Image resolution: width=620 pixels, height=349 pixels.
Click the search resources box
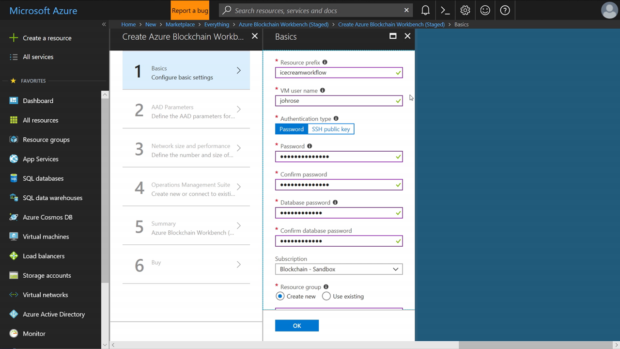pyautogui.click(x=315, y=10)
